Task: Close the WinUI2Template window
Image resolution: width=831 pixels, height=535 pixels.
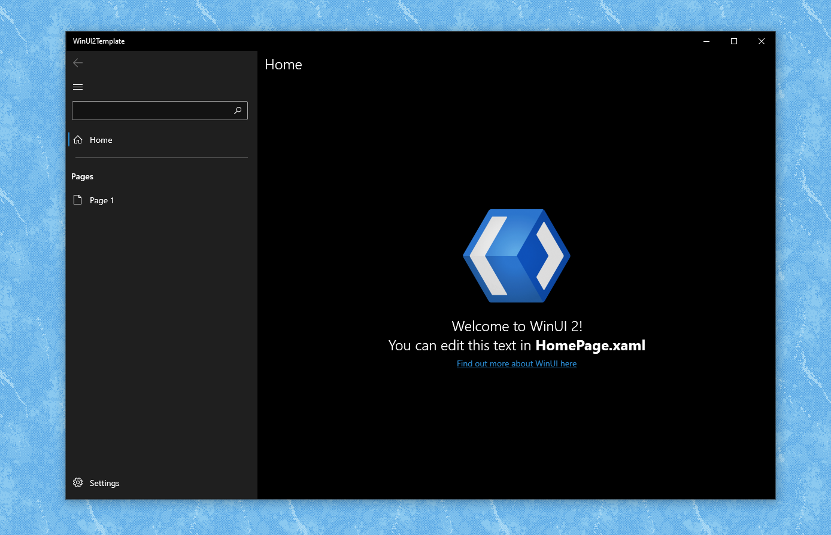Action: pyautogui.click(x=762, y=41)
